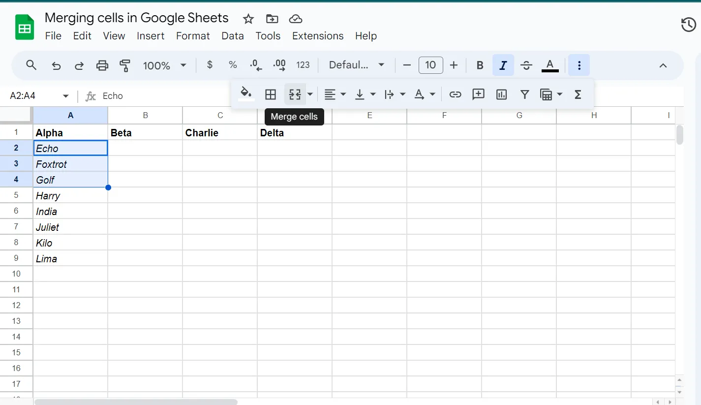This screenshot has height=405, width=701.
Task: Open the 123 number formats menu
Action: pos(303,65)
